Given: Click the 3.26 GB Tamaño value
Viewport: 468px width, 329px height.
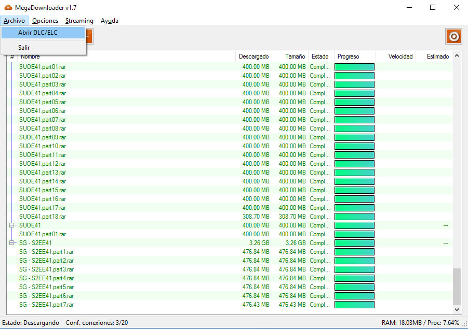Looking at the screenshot, I should tap(296, 243).
